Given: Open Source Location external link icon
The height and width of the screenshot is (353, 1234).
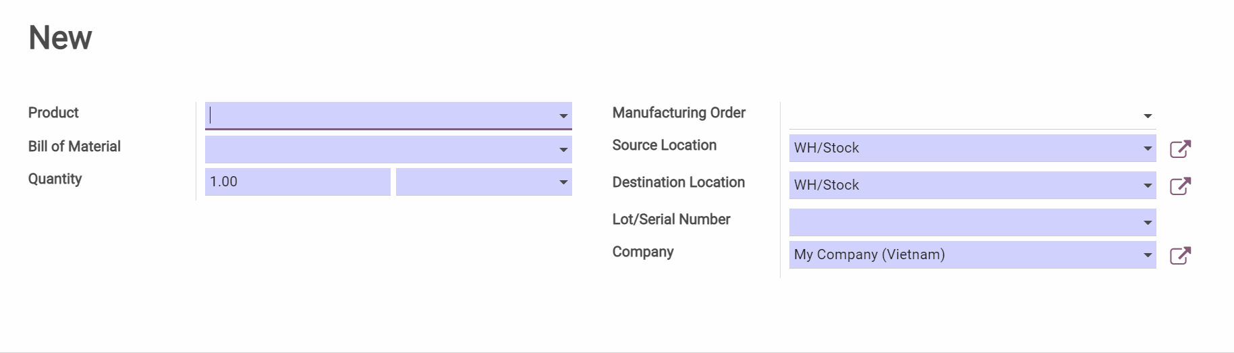Looking at the screenshot, I should click(x=1180, y=148).
